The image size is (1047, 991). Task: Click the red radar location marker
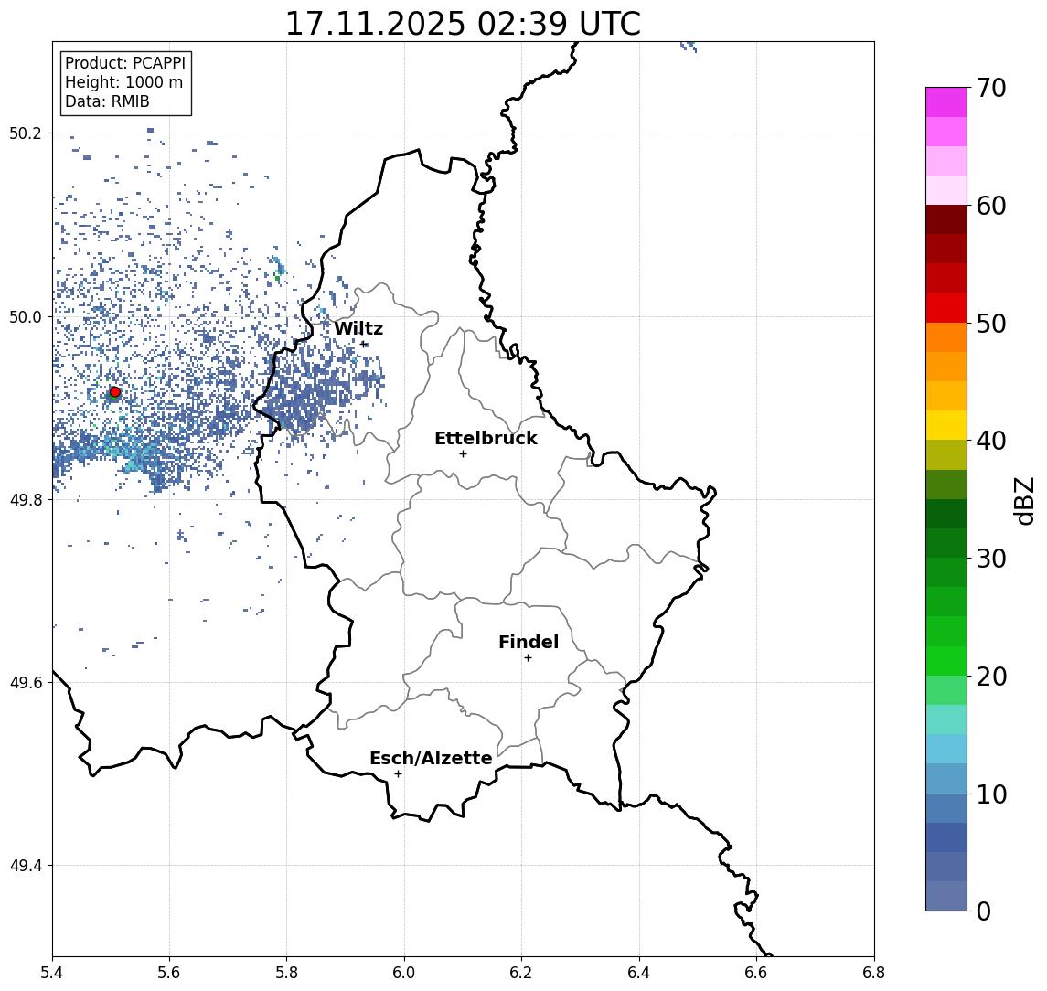(x=115, y=392)
